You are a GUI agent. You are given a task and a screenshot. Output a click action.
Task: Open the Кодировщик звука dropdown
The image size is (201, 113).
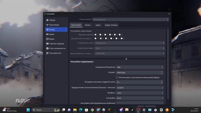point(129,43)
